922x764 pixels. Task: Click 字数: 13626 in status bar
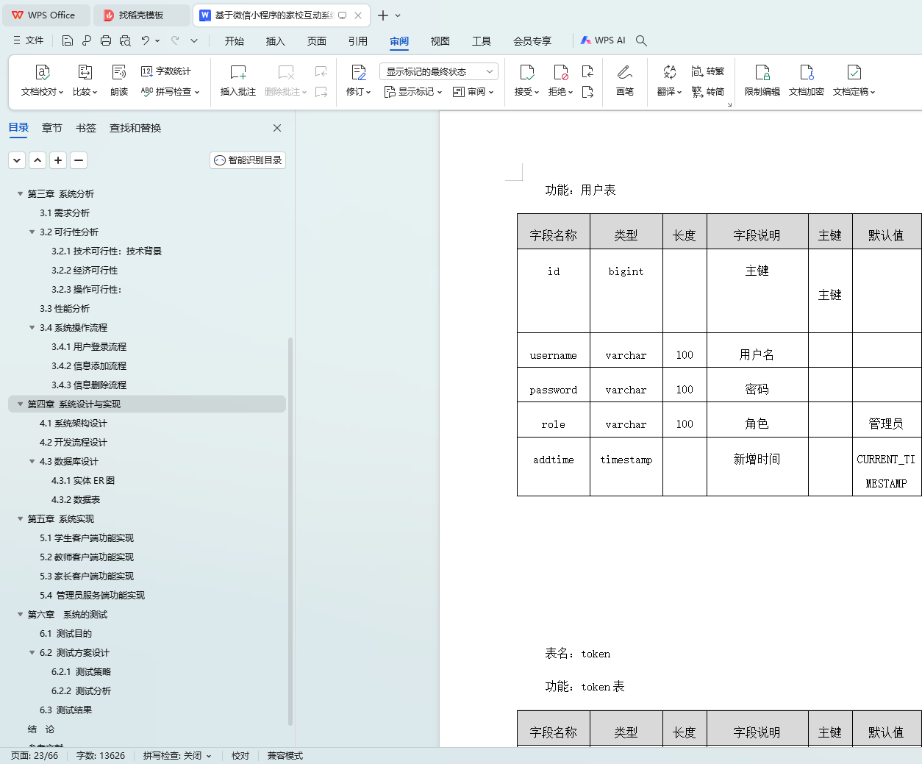click(x=101, y=756)
